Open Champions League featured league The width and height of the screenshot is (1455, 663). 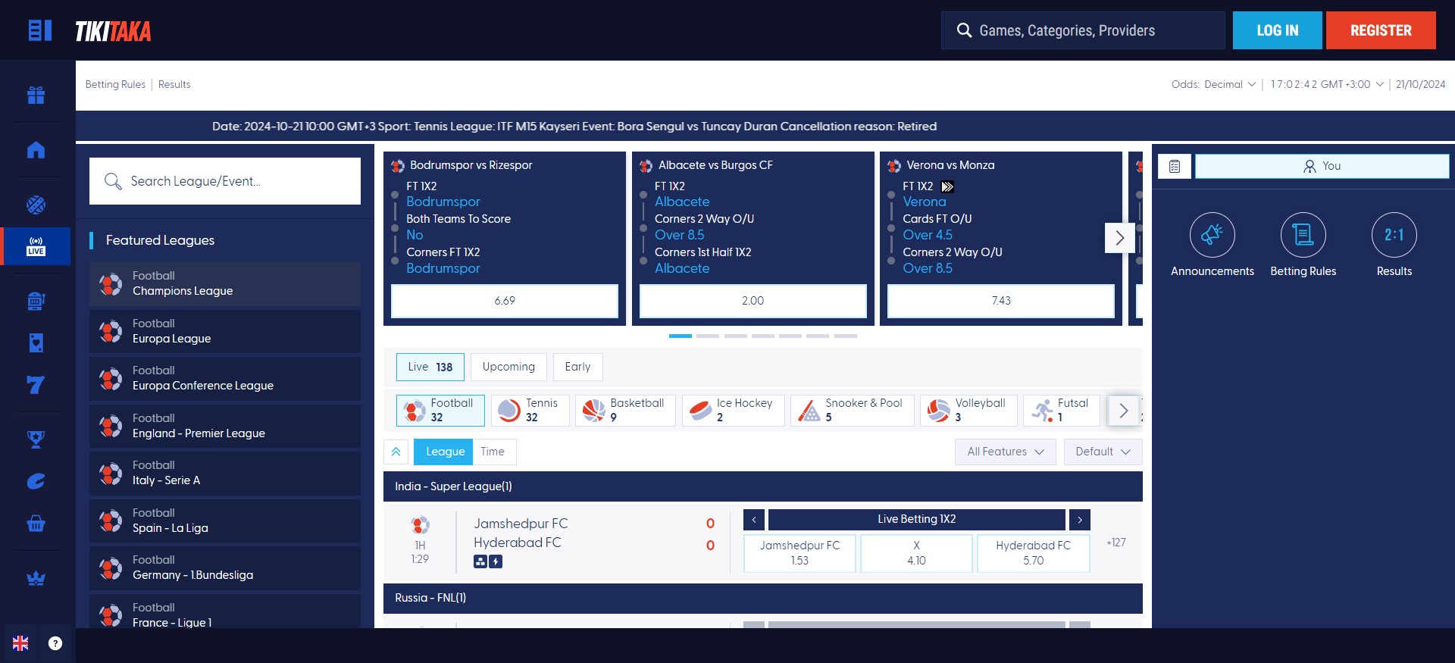tap(225, 284)
